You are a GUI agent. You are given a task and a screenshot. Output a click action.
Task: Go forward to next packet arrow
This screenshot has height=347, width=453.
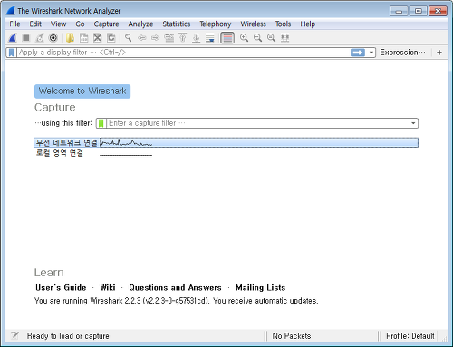click(x=155, y=38)
